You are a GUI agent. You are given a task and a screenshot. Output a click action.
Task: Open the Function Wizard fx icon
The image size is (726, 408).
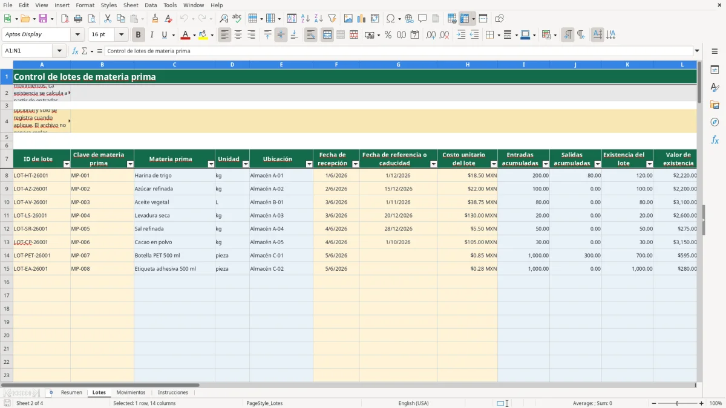coord(76,51)
